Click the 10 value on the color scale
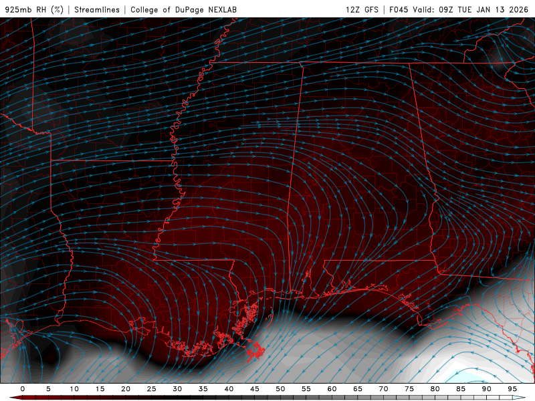The image size is (535, 401). tap(74, 389)
